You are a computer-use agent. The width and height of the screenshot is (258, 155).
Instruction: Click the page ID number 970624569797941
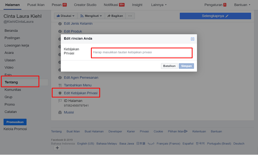tap(76, 106)
